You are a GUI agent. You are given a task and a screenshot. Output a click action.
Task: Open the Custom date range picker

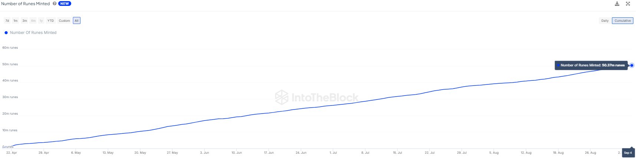click(64, 21)
